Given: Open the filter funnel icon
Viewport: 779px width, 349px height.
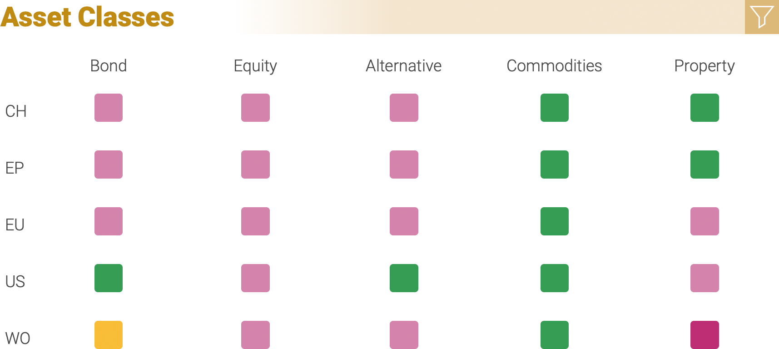Looking at the screenshot, I should click(x=762, y=17).
